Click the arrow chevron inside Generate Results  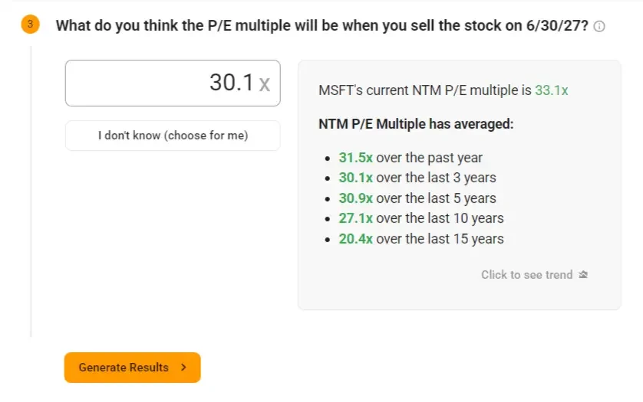[183, 368]
